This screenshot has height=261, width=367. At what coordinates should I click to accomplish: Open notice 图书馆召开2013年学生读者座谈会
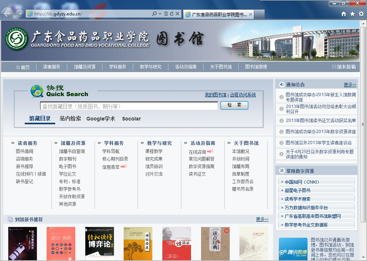(319, 143)
